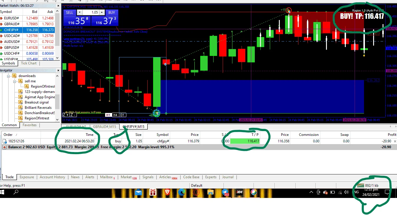Screen dimensions: 397x215
Task: Open the Signals terminal tab
Action: coord(148,177)
